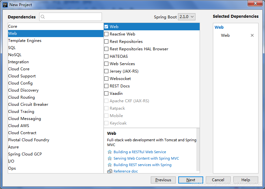Click the blue Web group header in Selected Dependencies
265x189 pixels.
pyautogui.click(x=219, y=27)
